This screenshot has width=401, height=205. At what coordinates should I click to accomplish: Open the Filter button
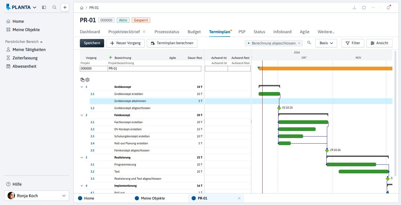(x=353, y=43)
